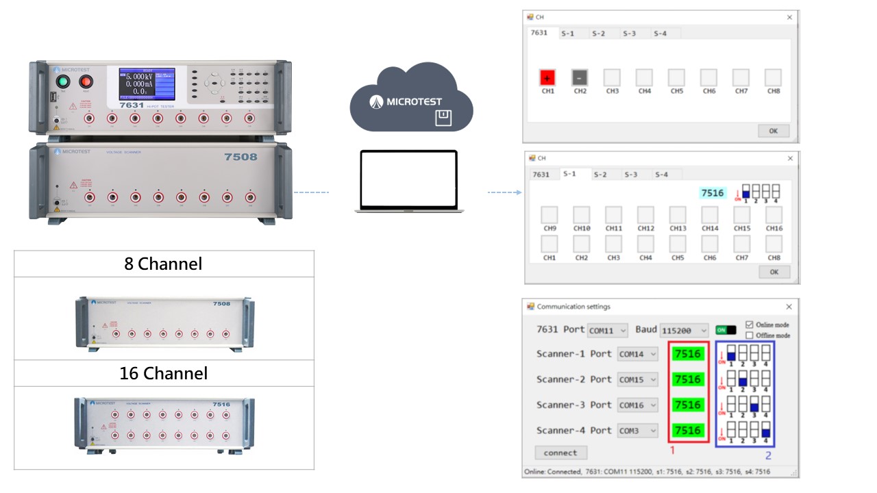Switch the green ON toggle in Communication settings
The image size is (877, 493).
click(726, 329)
